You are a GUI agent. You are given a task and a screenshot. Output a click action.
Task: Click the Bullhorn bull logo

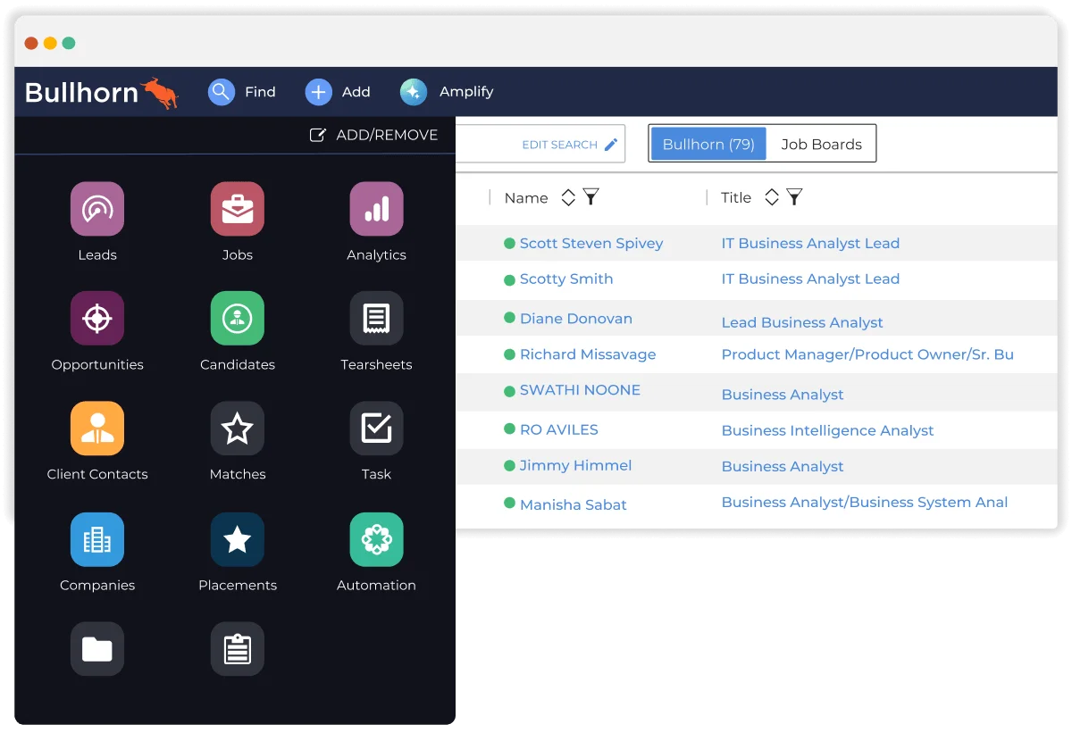coord(160,93)
